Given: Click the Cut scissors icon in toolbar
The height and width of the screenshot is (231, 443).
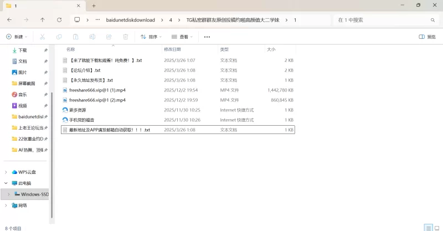Looking at the screenshot, I should pyautogui.click(x=42, y=37).
